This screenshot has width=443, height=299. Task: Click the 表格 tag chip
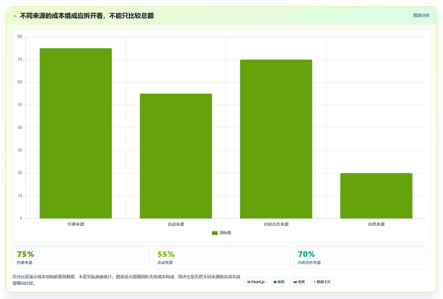point(279,282)
